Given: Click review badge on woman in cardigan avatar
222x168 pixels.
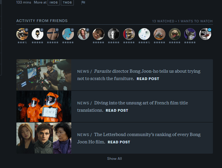Looking at the screenshot, I should click(x=87, y=30).
